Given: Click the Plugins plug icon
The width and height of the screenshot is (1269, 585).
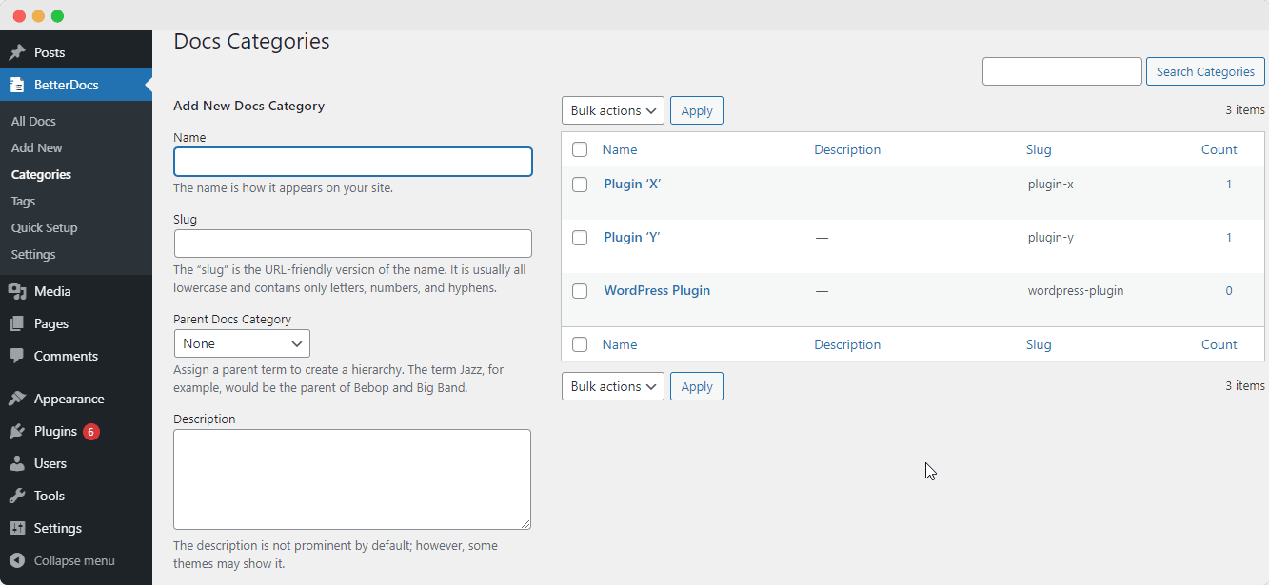Looking at the screenshot, I should (17, 431).
